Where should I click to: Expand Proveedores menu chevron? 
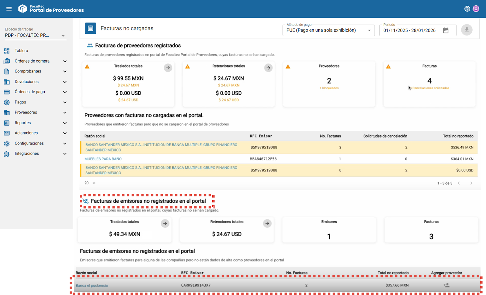coord(65,113)
